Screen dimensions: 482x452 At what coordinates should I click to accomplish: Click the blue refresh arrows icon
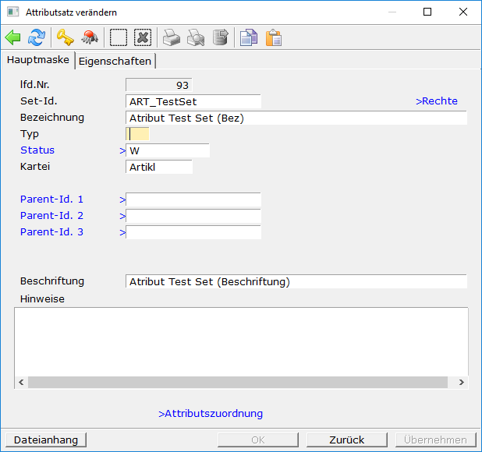(37, 37)
